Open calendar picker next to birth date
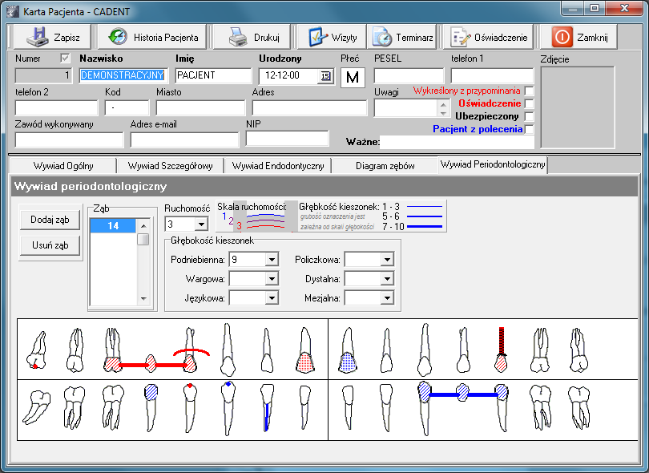Image resolution: width=649 pixels, height=473 pixels. pos(324,76)
